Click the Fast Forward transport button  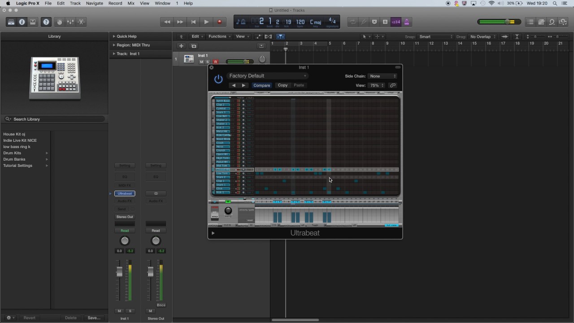[x=180, y=22]
